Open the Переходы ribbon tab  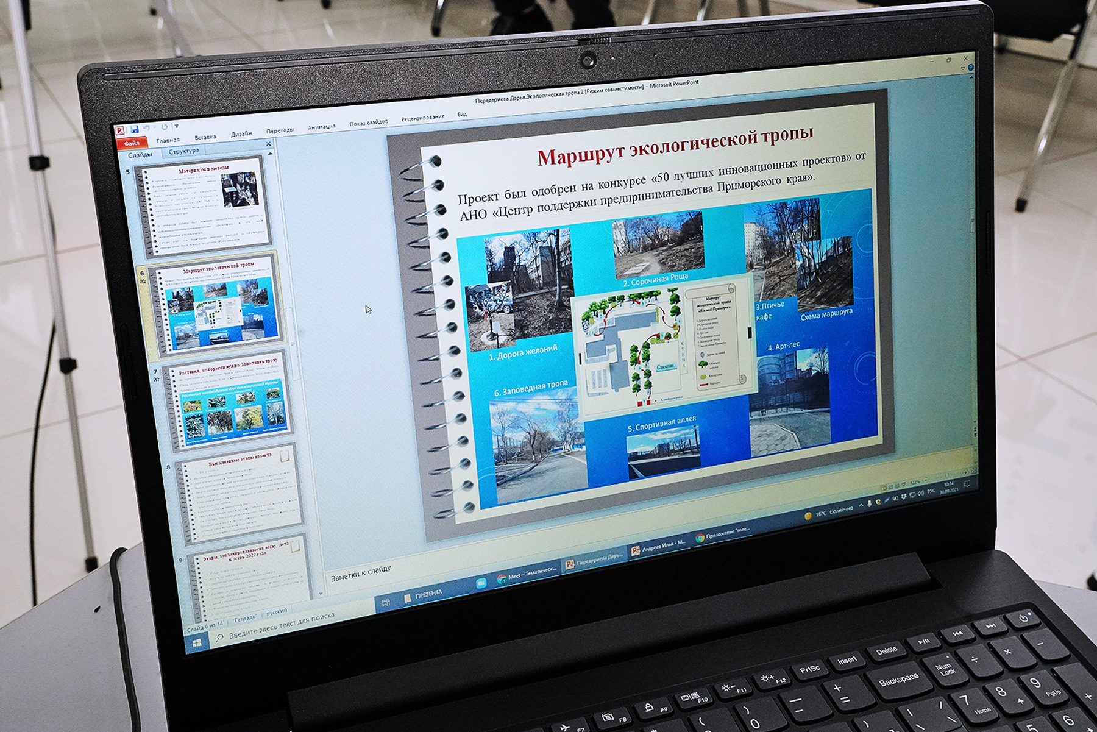click(x=280, y=130)
